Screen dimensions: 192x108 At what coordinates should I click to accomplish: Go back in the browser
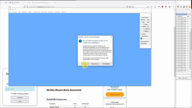coord(3,7)
